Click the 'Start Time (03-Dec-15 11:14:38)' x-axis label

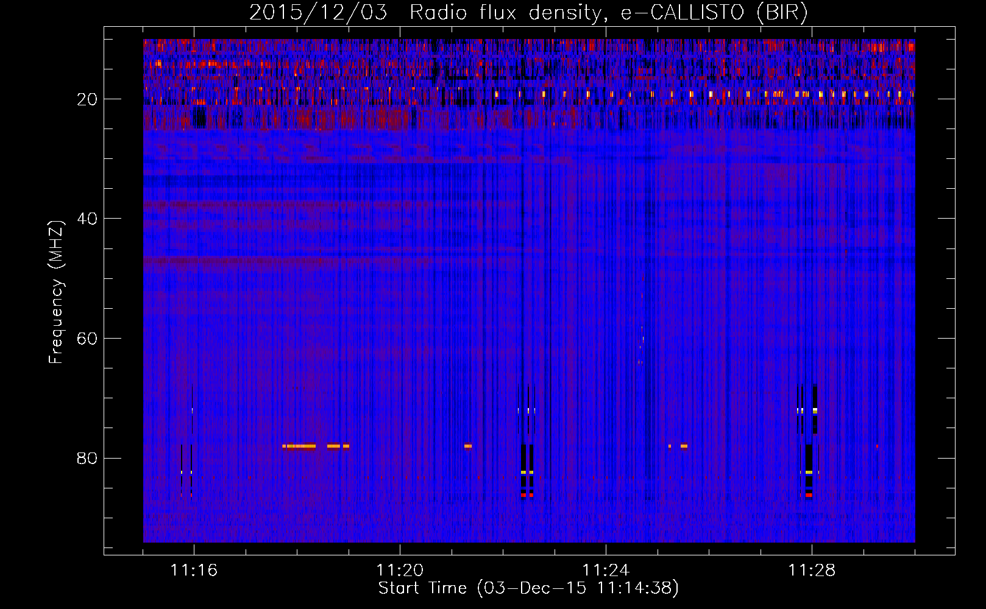(x=528, y=588)
